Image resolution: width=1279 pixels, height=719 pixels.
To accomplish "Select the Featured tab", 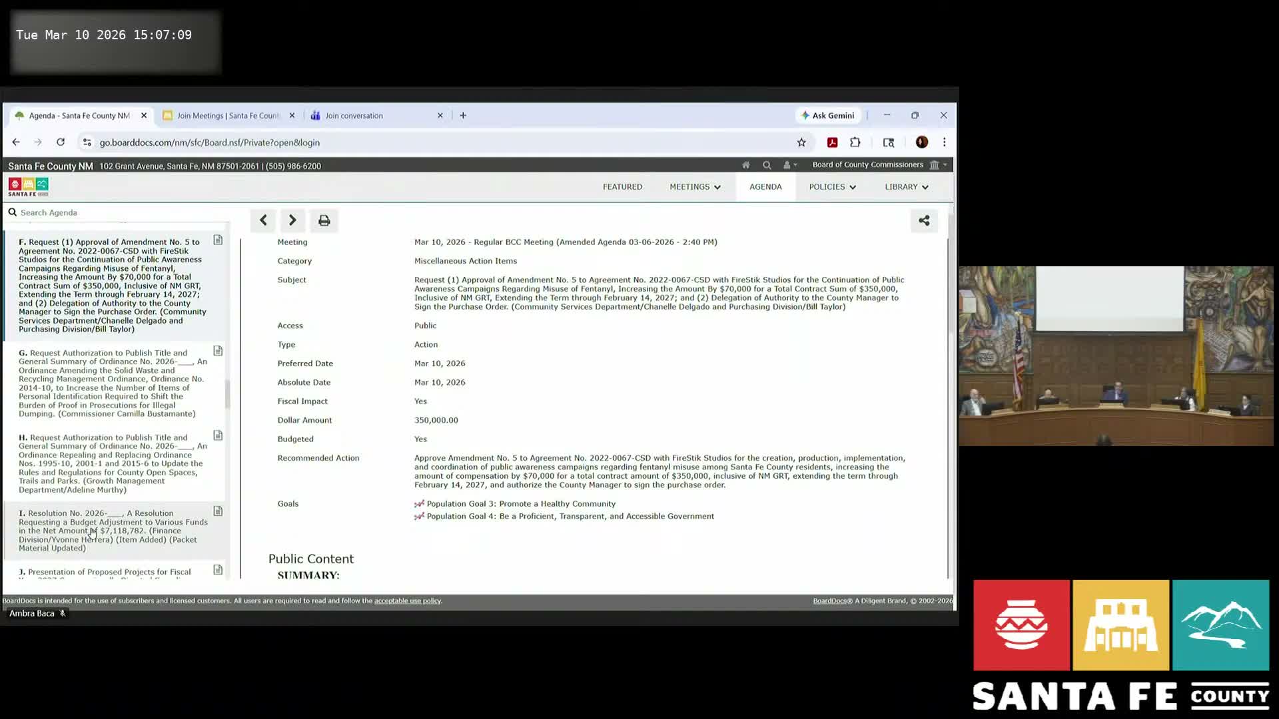I will click(x=622, y=187).
